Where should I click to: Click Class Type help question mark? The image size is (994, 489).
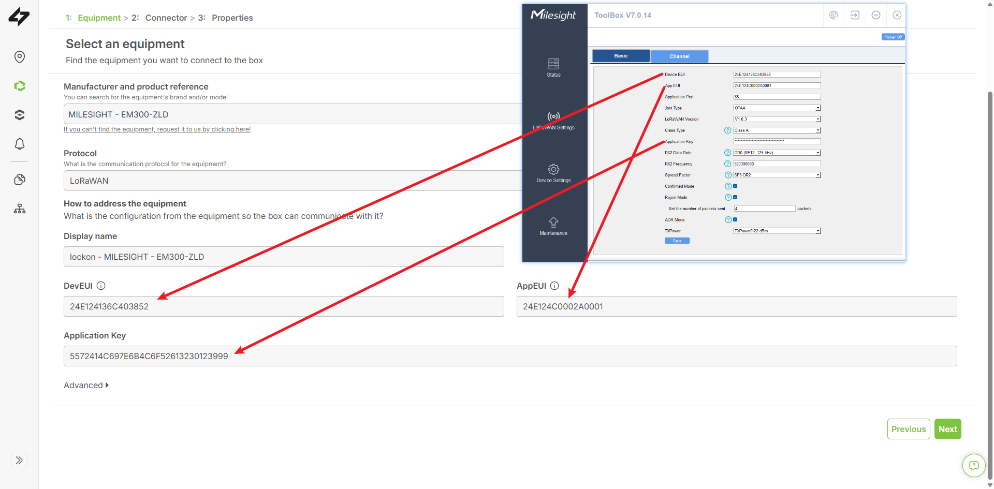click(727, 130)
